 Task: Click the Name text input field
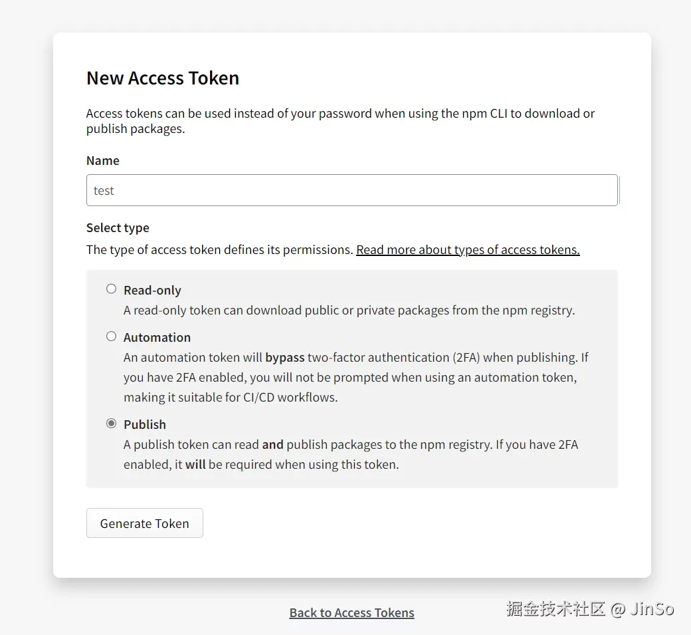coord(352,191)
